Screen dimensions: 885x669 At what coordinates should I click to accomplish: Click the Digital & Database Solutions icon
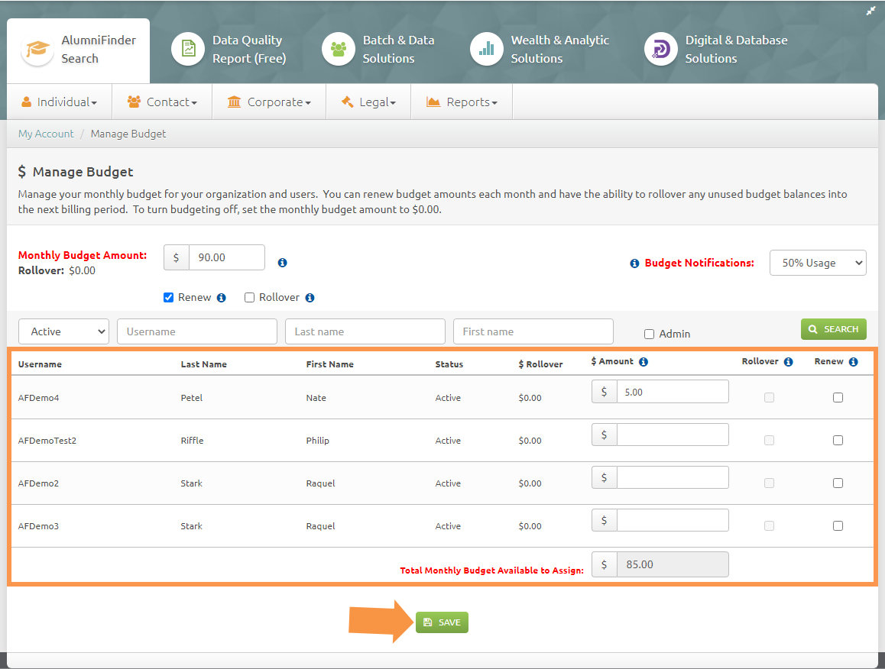click(661, 49)
